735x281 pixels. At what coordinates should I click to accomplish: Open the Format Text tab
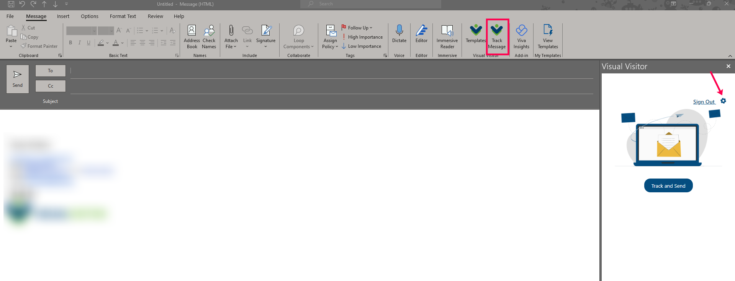tap(123, 16)
